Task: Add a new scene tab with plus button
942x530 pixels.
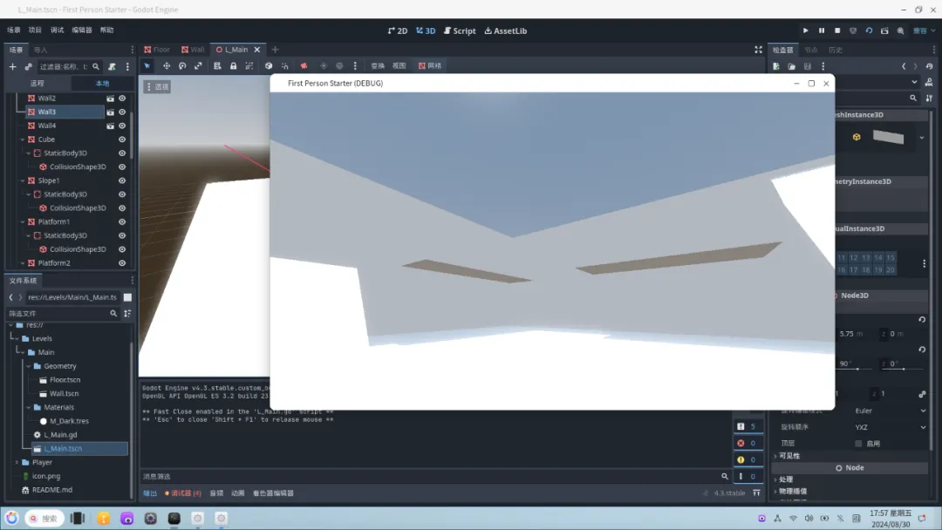Action: tap(275, 50)
